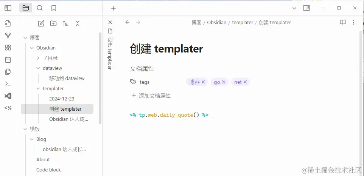Viewport: 364px width, 176px height.
Task: Click templater in the breadcrumb path
Action: [x=243, y=22]
